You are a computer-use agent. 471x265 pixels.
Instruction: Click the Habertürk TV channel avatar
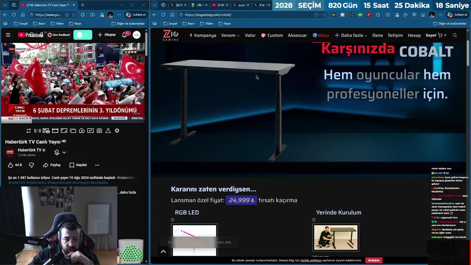(x=10, y=152)
